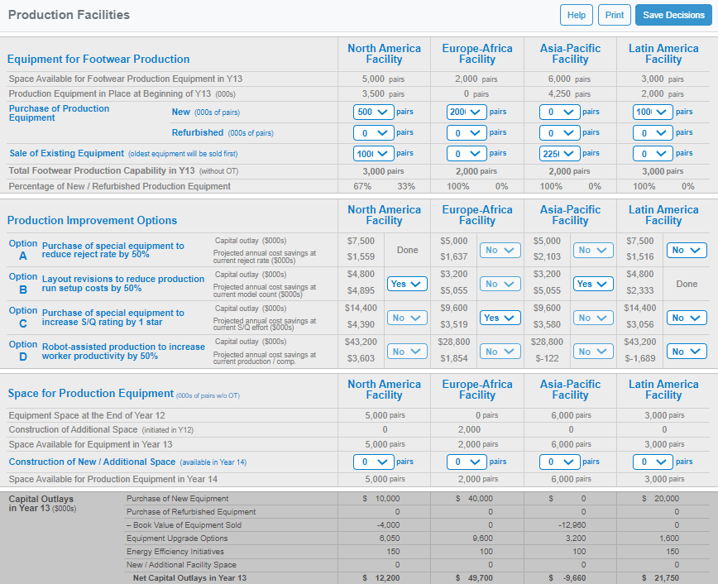Open North America new equipment purchase dropdown

pyautogui.click(x=373, y=112)
